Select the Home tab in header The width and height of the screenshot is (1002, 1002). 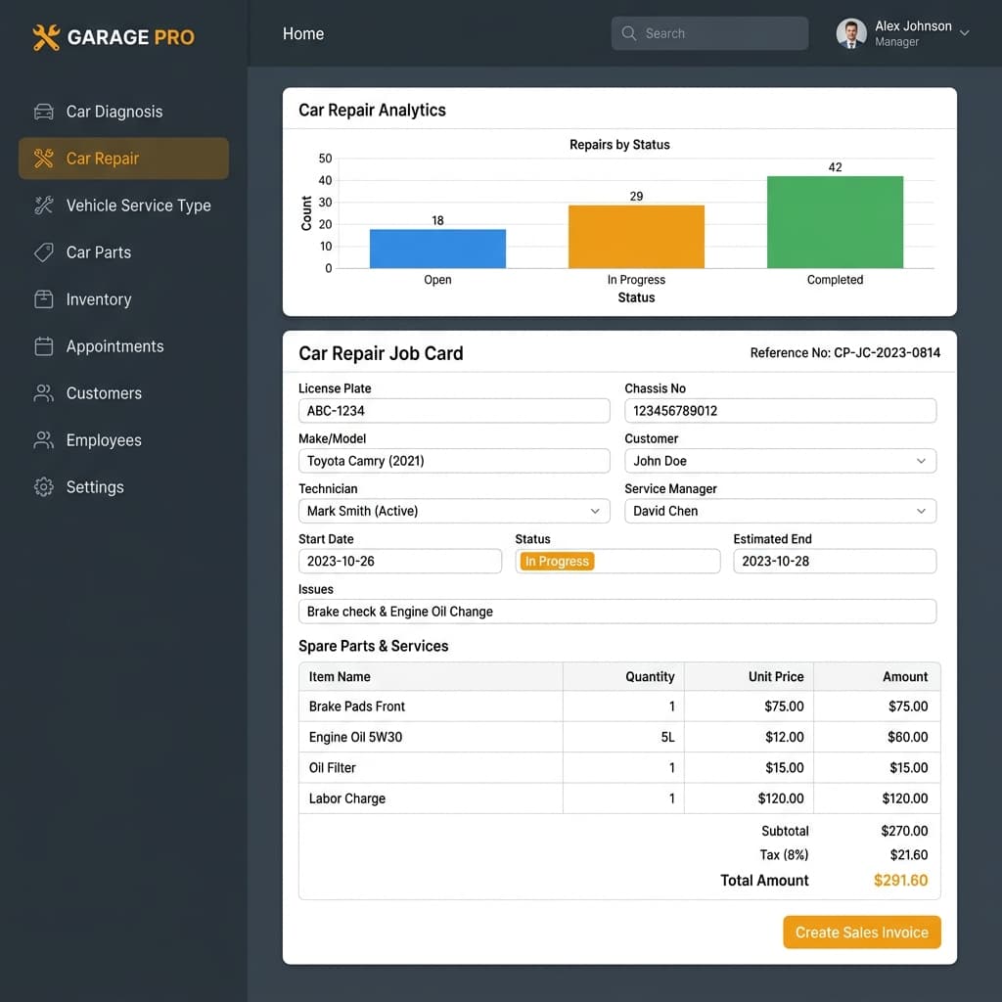click(303, 34)
